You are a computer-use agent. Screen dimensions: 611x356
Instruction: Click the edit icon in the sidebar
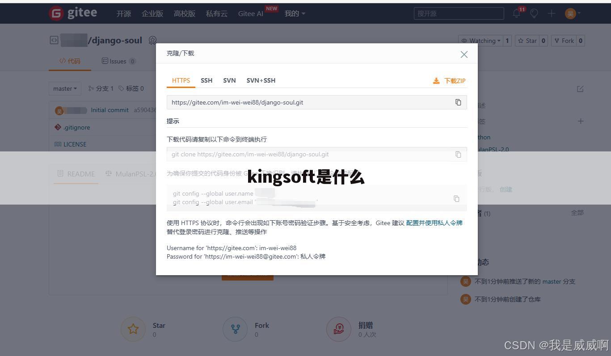(580, 89)
